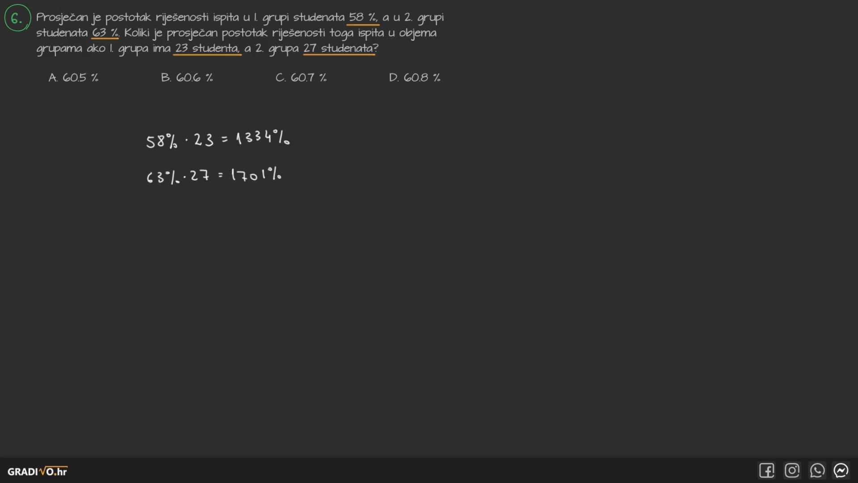Click the GradiVO.hr logo
The image size is (858, 483).
(x=38, y=471)
